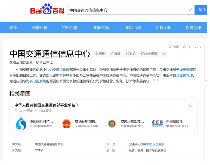
Task: Open the 知识专题 nav tab
Action: [x=101, y=28]
